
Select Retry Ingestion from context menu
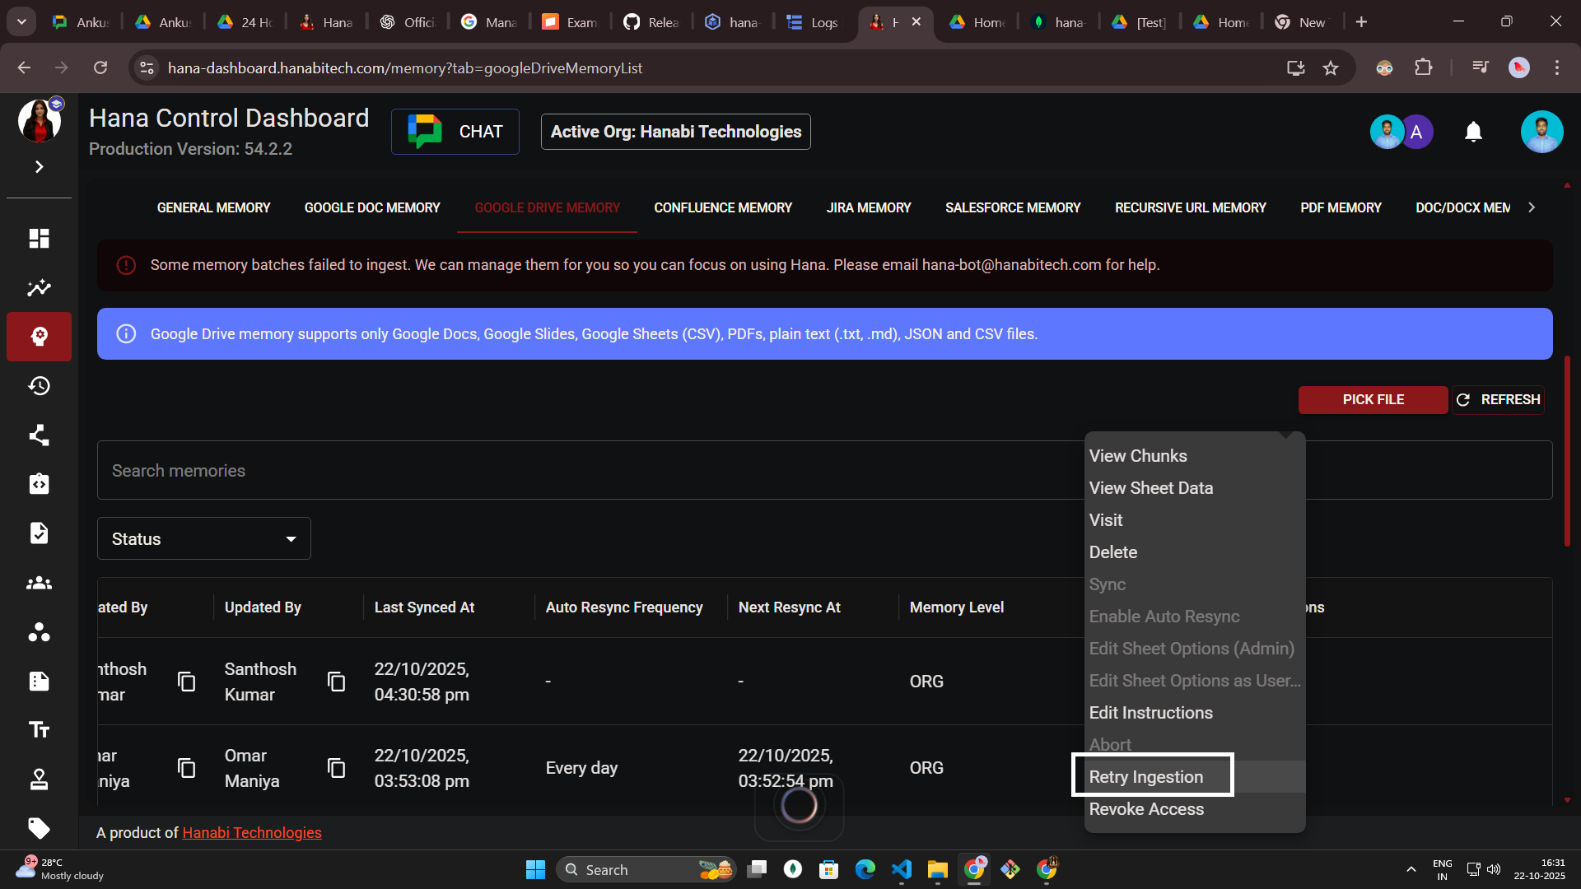click(x=1145, y=777)
